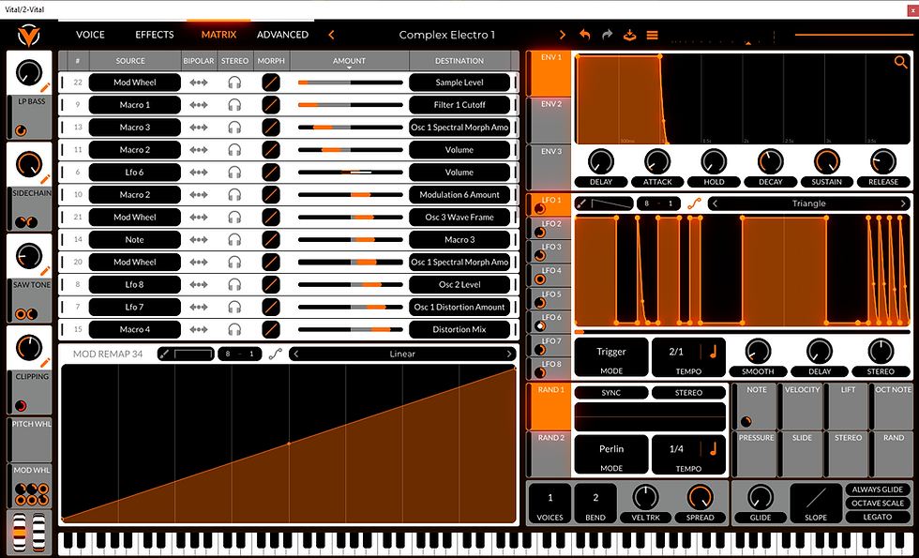Go to next LFO shape after Triangle
Viewport: 919px width, 558px height.
pyautogui.click(x=903, y=204)
